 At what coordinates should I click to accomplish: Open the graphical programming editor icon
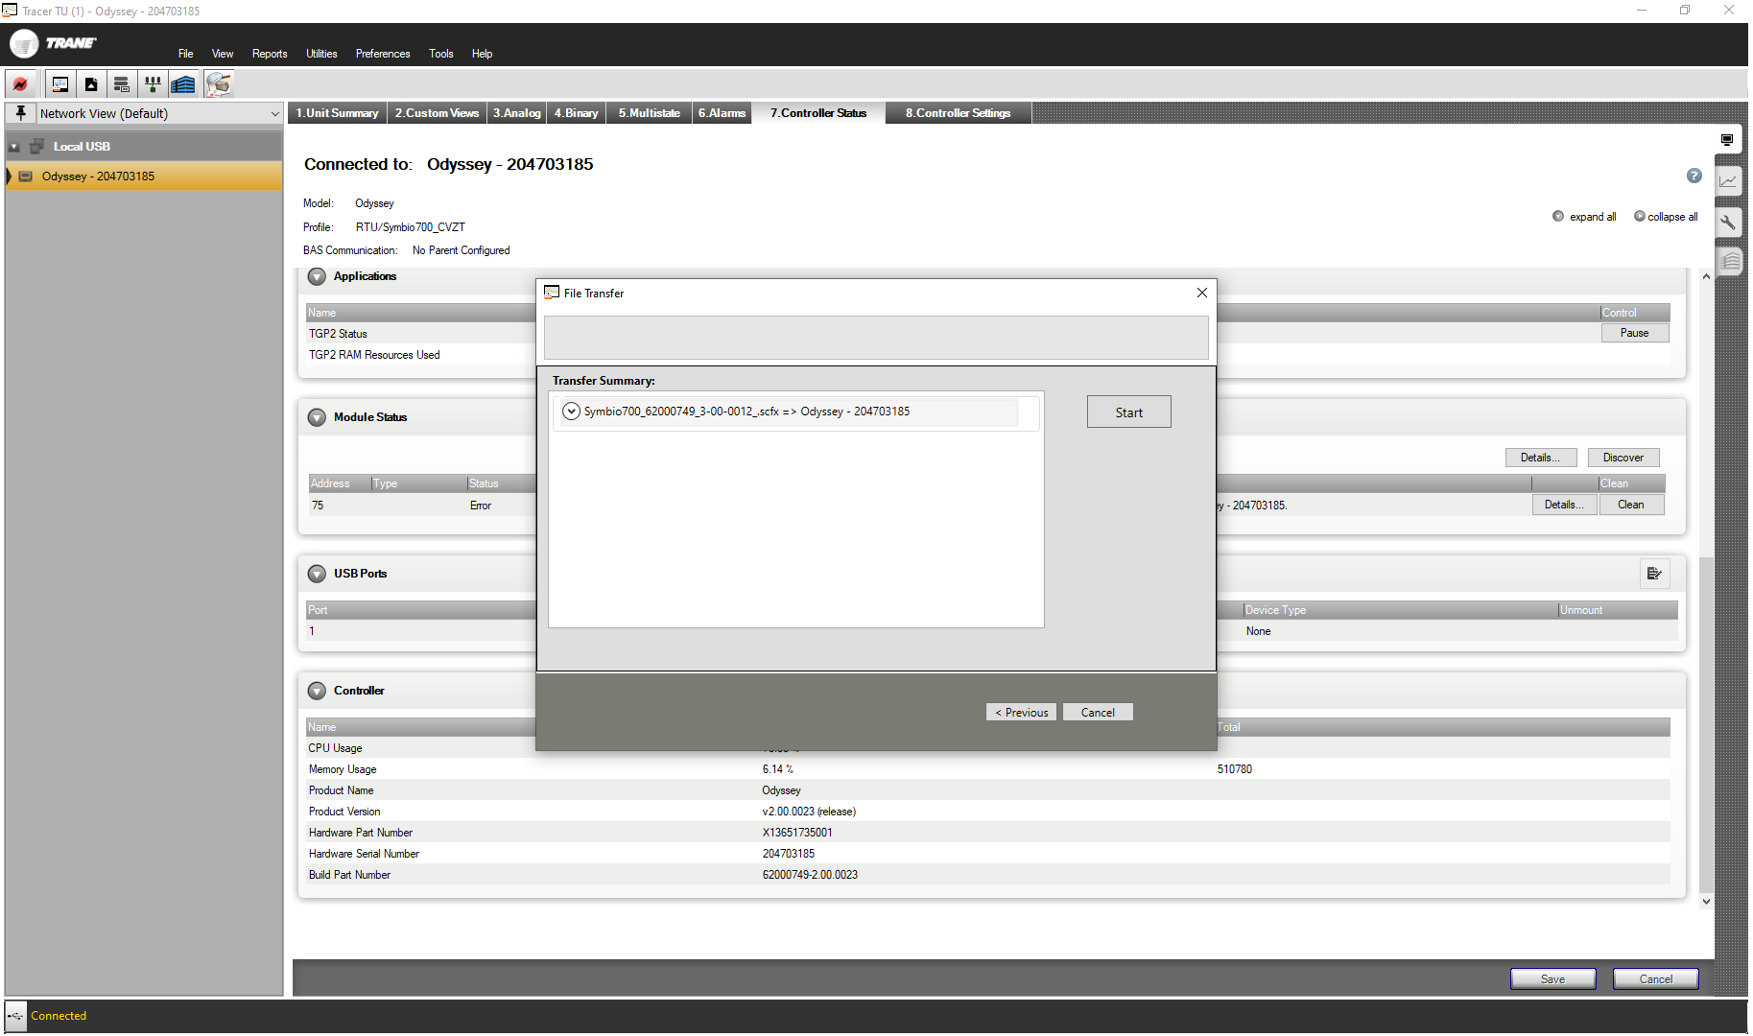coord(59,84)
